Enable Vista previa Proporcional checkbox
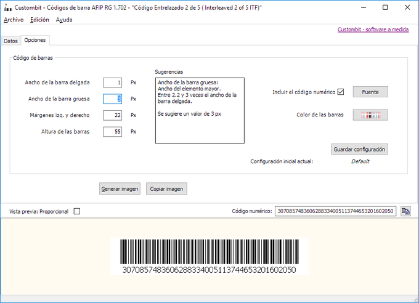The image size is (419, 303). tap(77, 211)
